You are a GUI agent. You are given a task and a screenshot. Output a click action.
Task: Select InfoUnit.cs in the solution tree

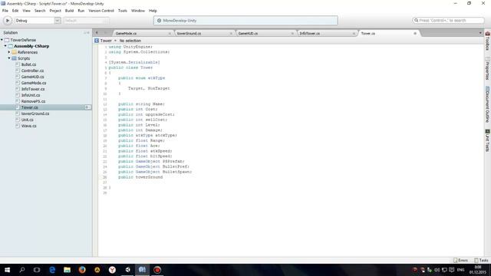[x=31, y=95]
